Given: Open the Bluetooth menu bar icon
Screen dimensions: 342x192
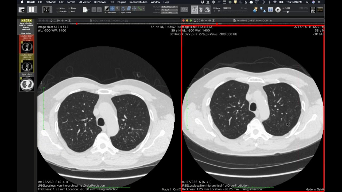Looking at the screenshot, I should coord(269,2).
